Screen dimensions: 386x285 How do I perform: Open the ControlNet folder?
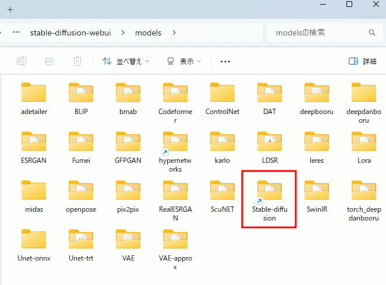coord(222,99)
